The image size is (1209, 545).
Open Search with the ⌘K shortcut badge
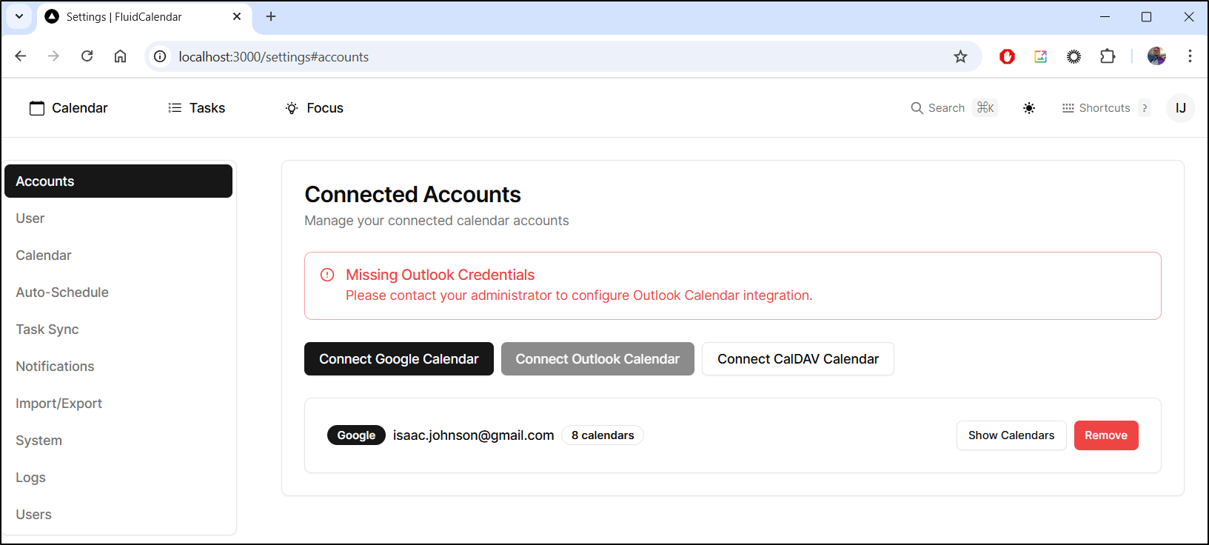click(x=985, y=108)
